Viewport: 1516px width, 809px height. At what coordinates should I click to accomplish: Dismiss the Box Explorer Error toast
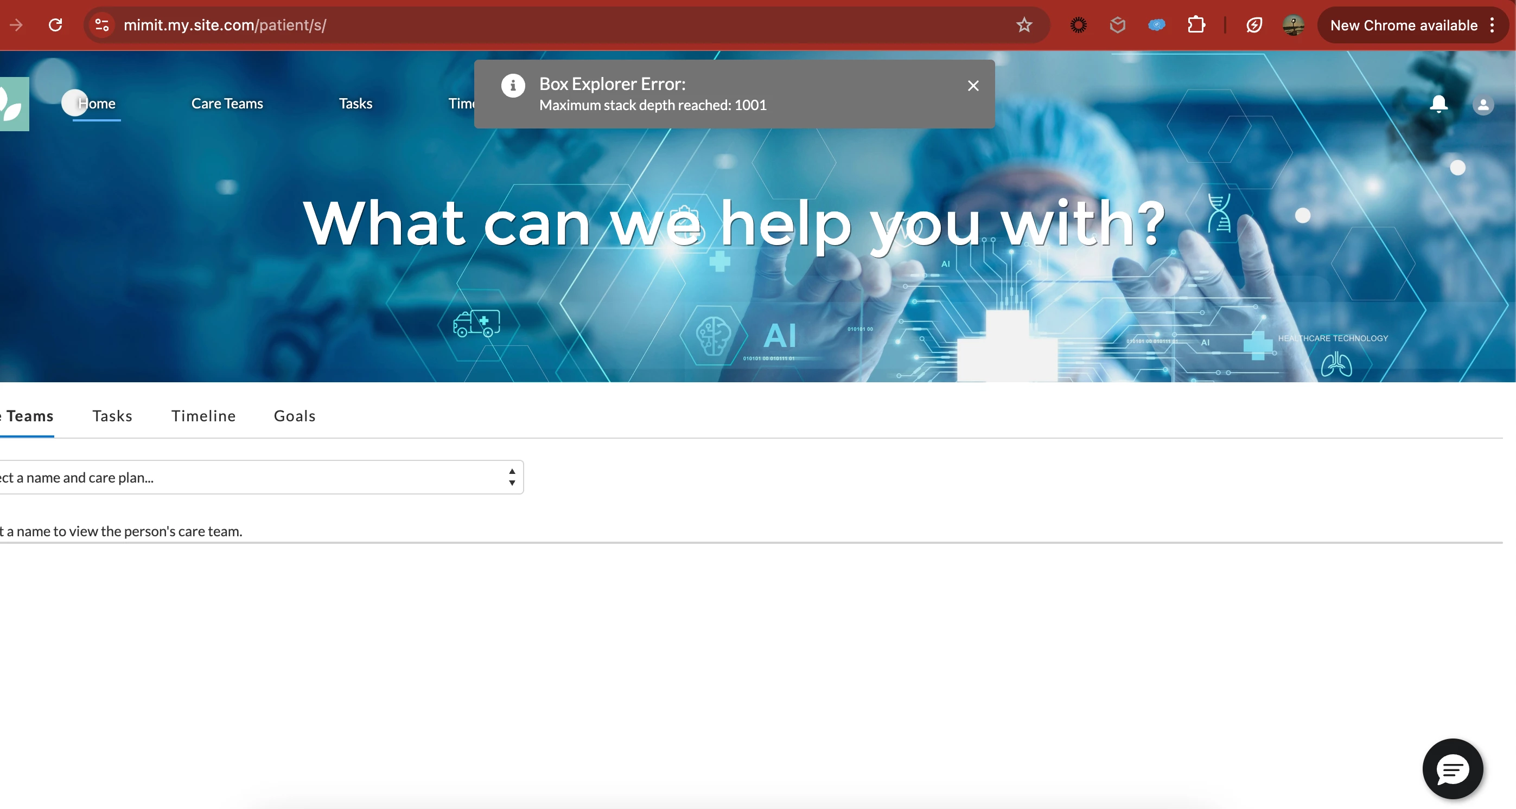[x=973, y=86]
